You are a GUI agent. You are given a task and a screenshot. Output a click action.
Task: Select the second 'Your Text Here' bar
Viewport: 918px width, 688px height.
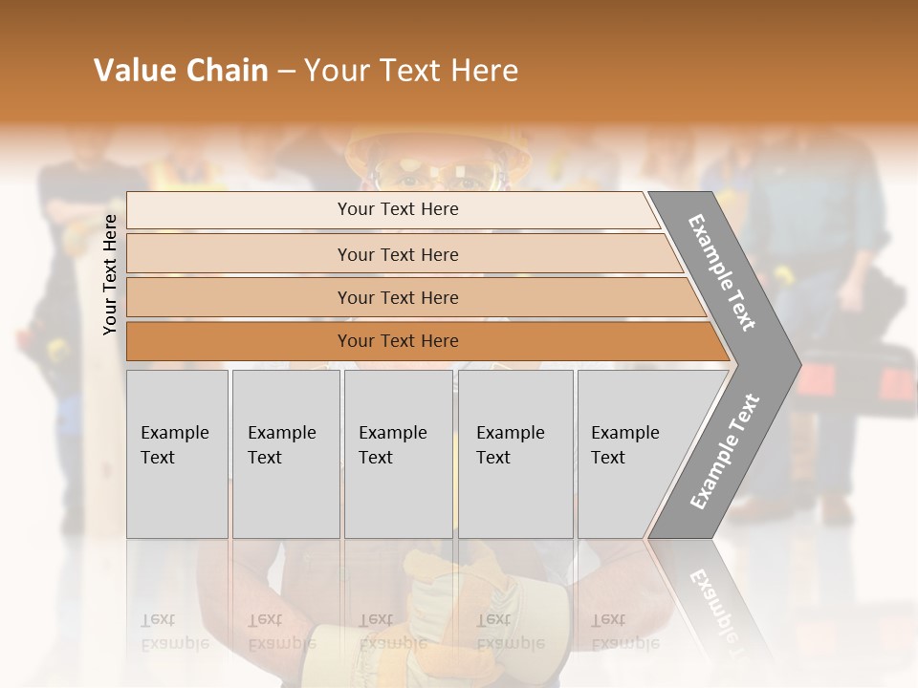pos(397,254)
